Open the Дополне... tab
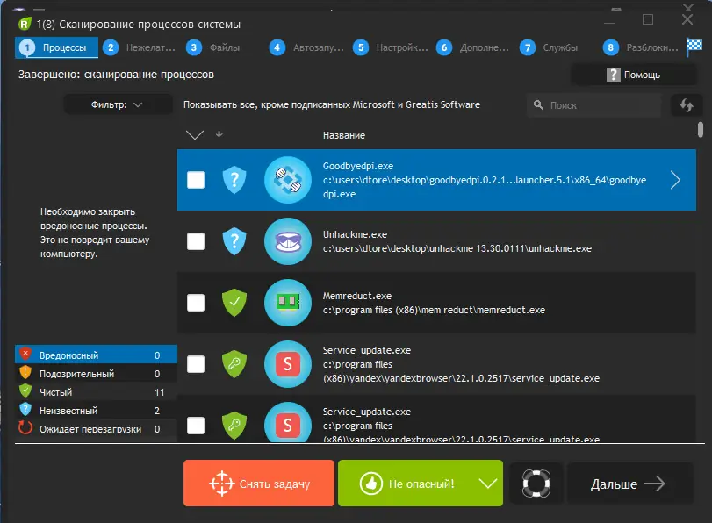The width and height of the screenshot is (712, 523). (x=474, y=47)
